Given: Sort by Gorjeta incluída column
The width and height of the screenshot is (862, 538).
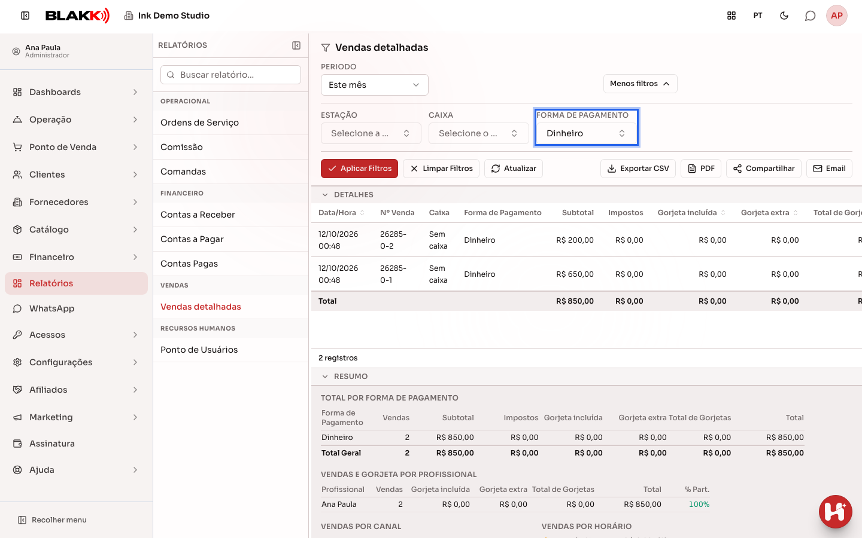Looking at the screenshot, I should 691,213.
